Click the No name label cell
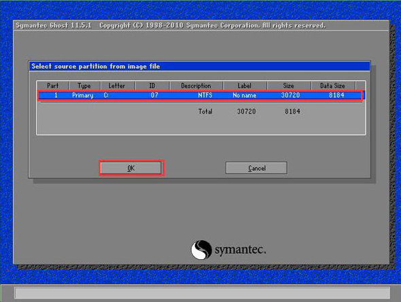The image size is (401, 302). tap(244, 95)
